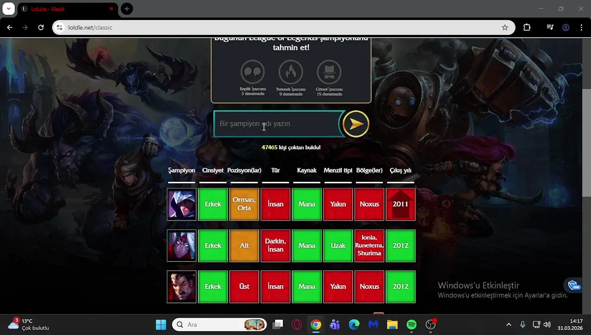The height and width of the screenshot is (335, 591).
Task: Open the Chrome profile icon
Action: tap(566, 27)
